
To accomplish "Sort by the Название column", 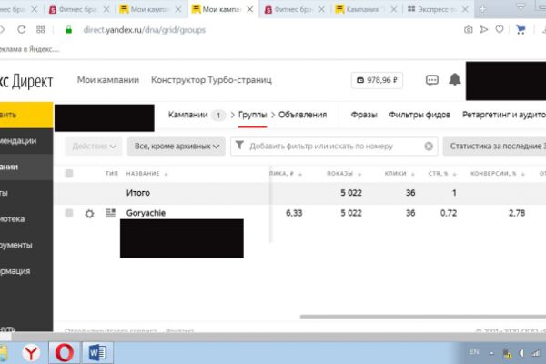I will pyautogui.click(x=147, y=174).
